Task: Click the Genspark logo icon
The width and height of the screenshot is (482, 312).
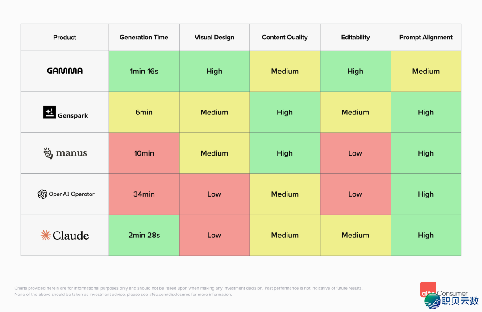Action: (x=50, y=113)
